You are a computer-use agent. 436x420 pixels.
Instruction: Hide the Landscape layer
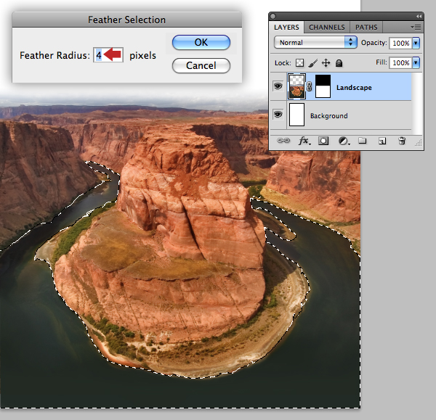click(278, 86)
